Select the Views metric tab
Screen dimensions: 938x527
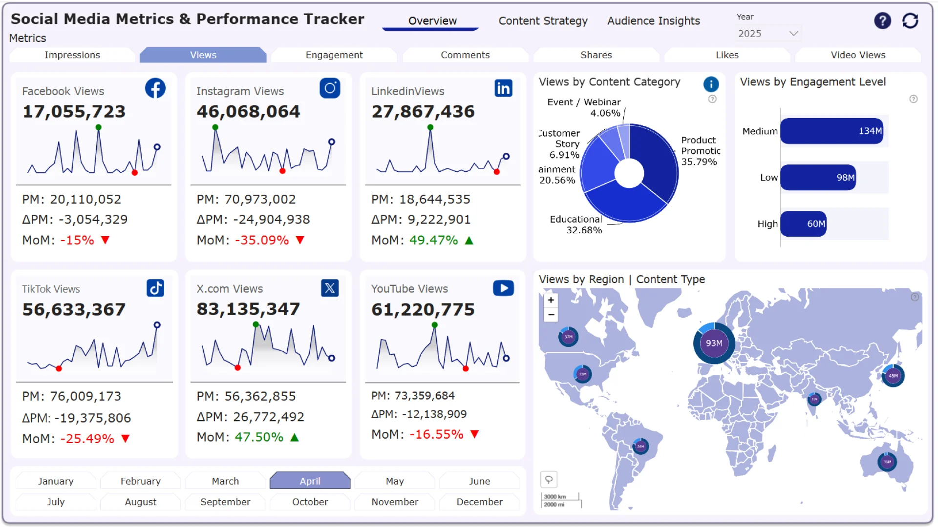[203, 55]
